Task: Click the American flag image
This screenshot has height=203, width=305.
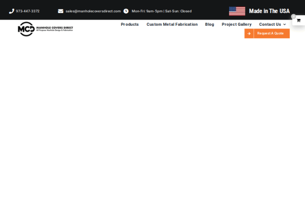Action: [x=237, y=11]
